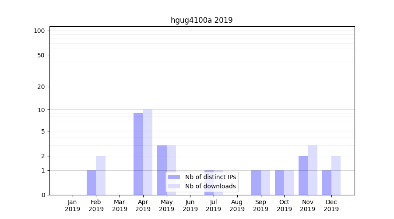Select the February downloads bar
The height and width of the screenshot is (219, 394).
coord(101,175)
